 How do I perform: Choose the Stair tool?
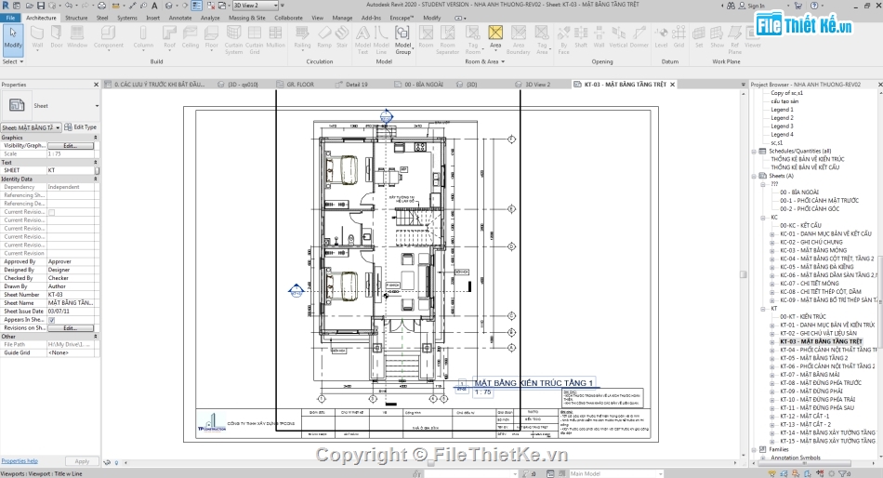point(342,38)
